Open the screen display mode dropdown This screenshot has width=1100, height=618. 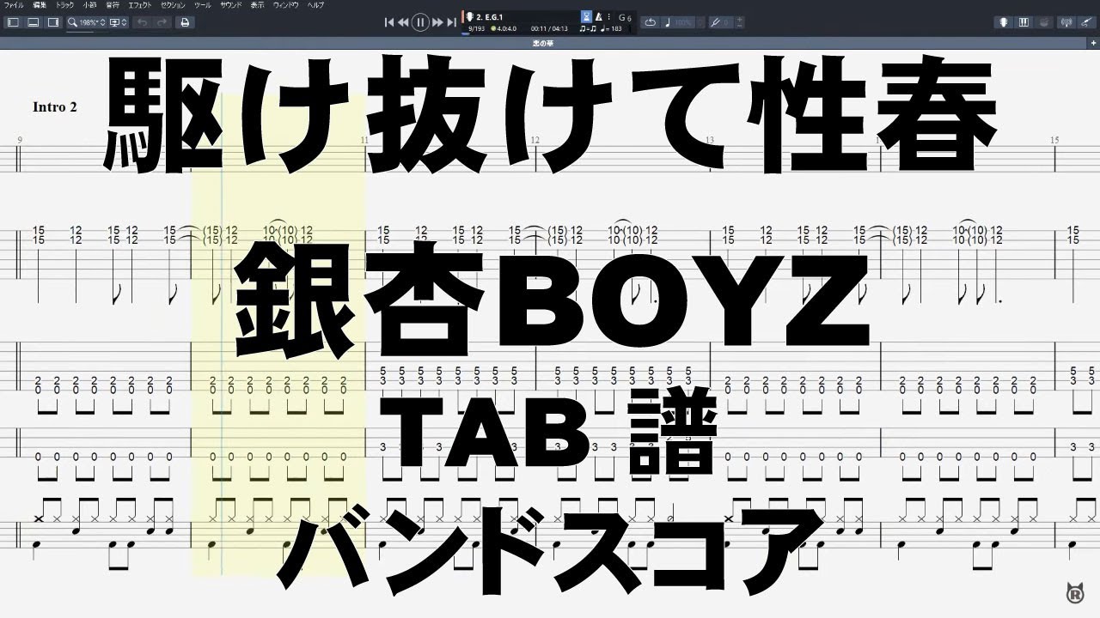(118, 22)
